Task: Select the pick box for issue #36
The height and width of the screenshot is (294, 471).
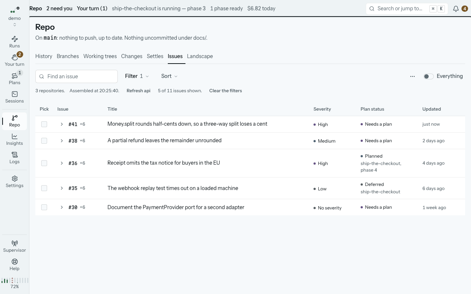Action: pyautogui.click(x=44, y=163)
